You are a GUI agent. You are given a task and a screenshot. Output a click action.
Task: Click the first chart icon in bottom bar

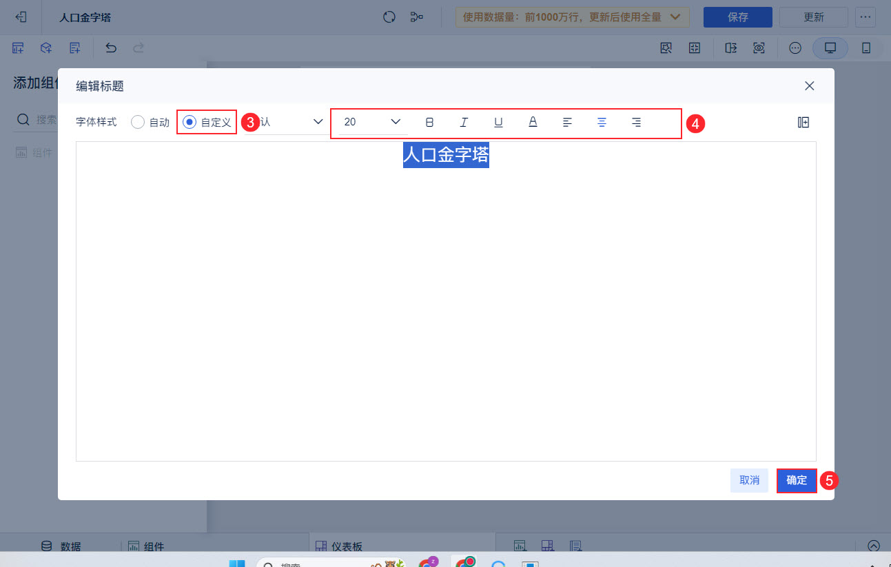(520, 546)
